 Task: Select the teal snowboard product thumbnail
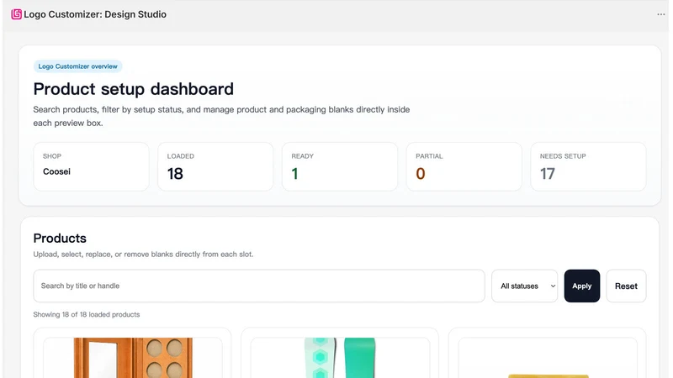(x=340, y=358)
